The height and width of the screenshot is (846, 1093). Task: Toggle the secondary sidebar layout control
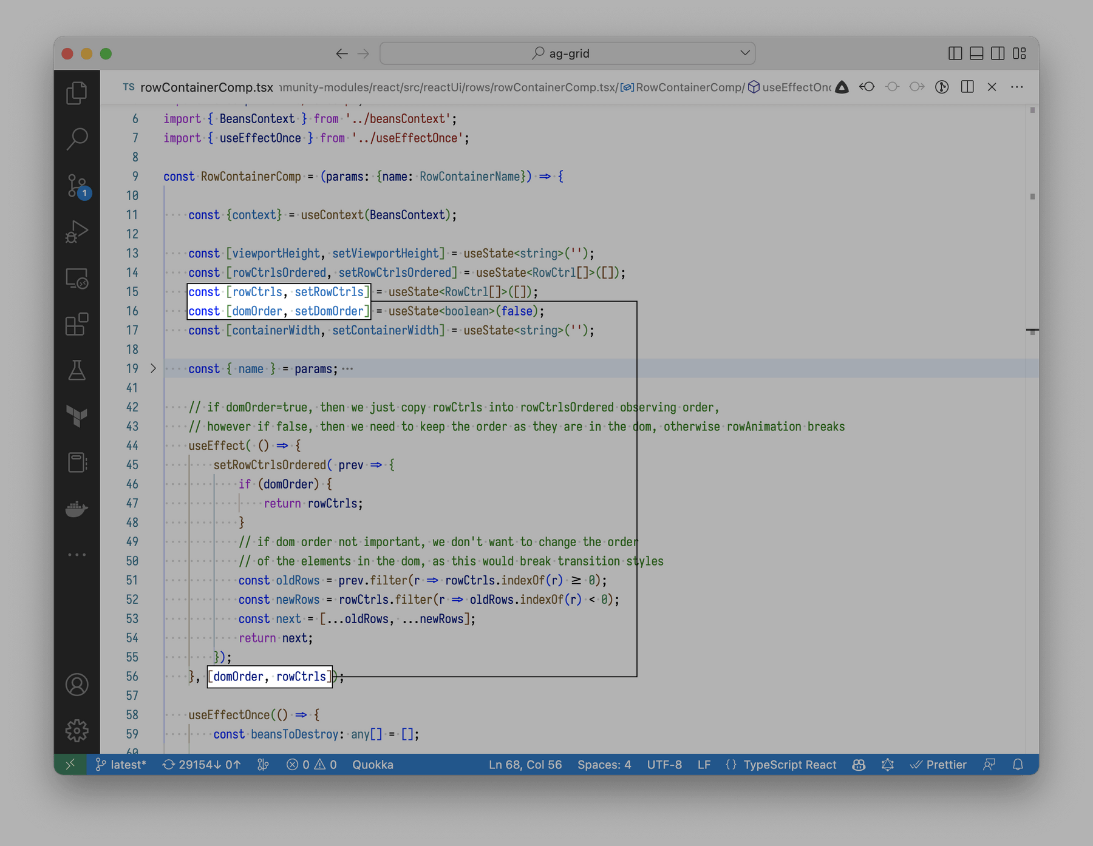coord(996,53)
